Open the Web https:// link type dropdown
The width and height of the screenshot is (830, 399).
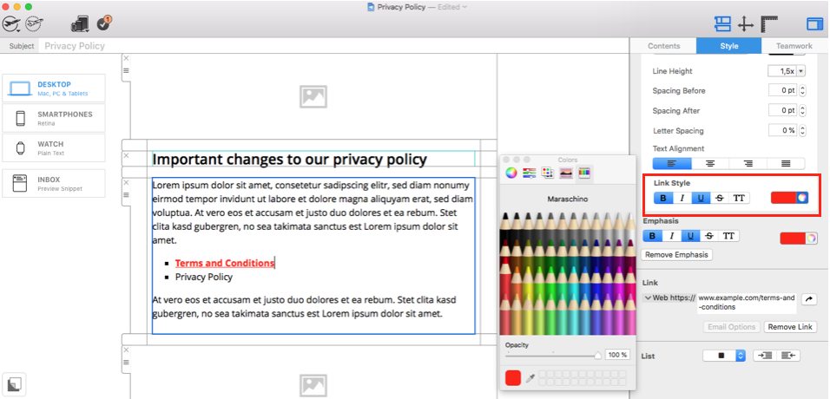tap(669, 298)
